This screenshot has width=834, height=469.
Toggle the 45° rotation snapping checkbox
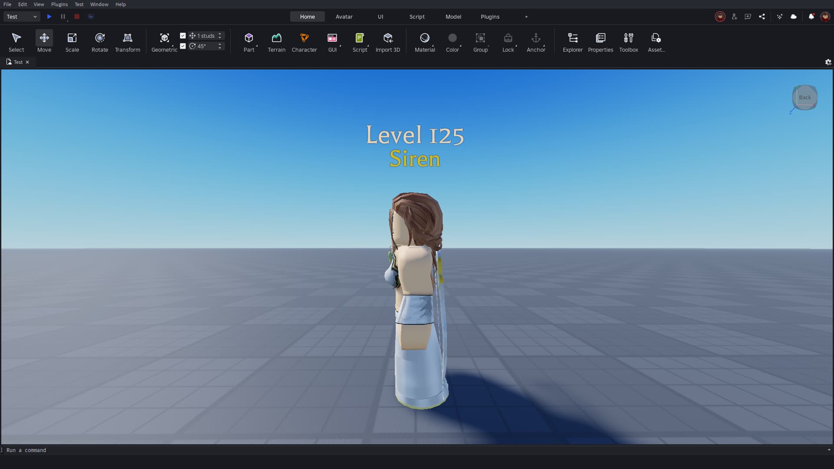pos(183,46)
